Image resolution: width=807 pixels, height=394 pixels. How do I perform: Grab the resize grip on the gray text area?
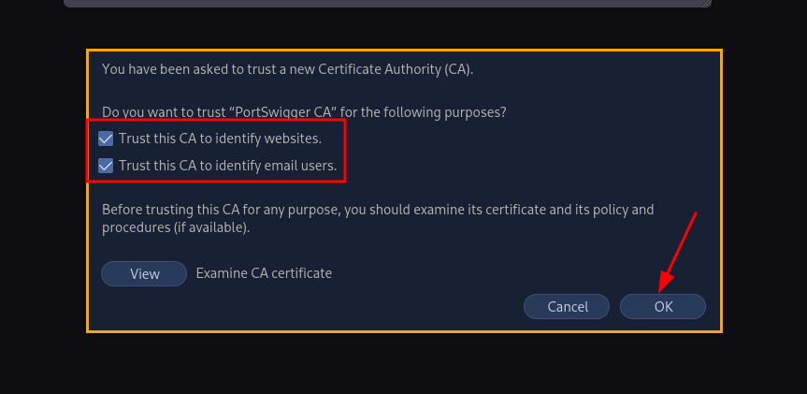[705, 4]
